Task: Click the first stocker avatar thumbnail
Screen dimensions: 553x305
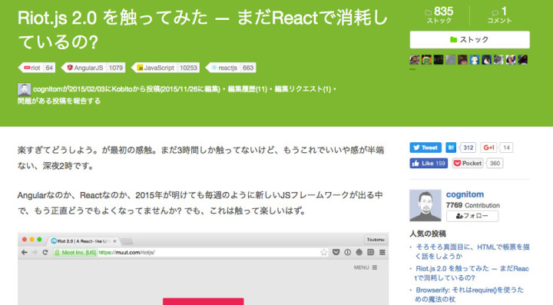Action: [415, 60]
